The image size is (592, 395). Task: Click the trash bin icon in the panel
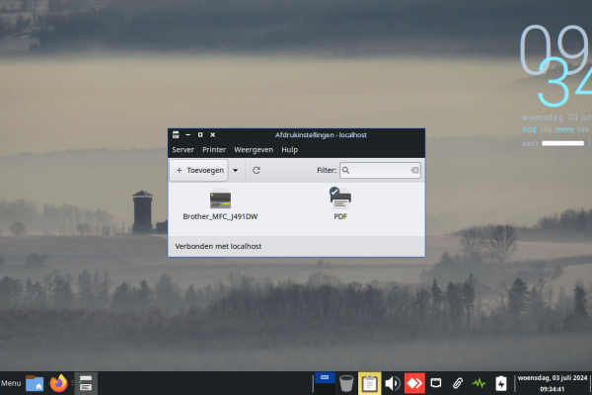[346, 383]
